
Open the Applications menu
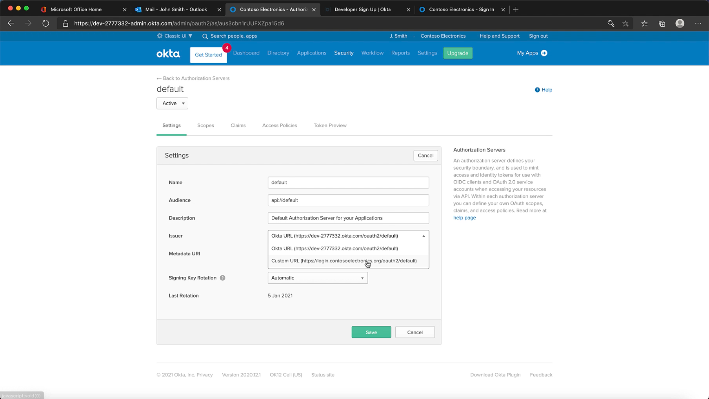pos(311,53)
